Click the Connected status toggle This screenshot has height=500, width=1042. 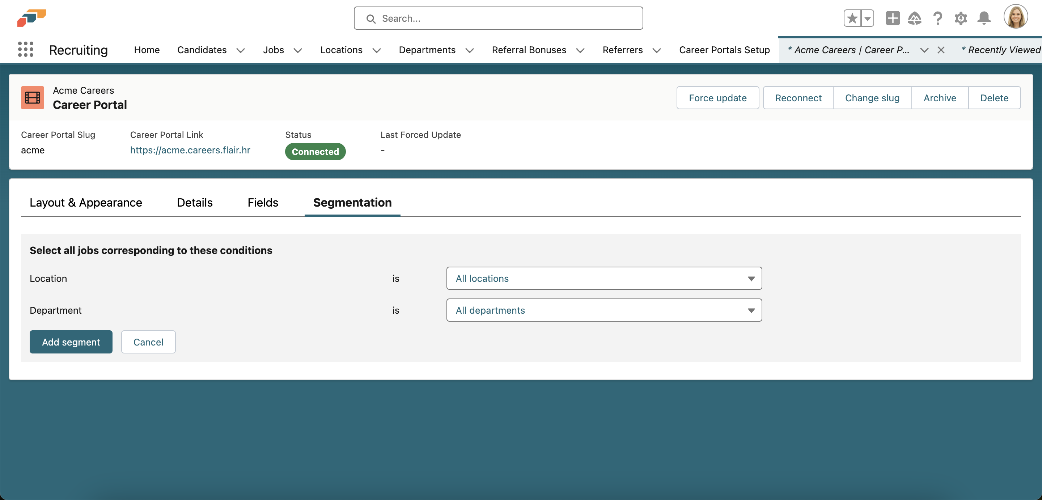[315, 151]
